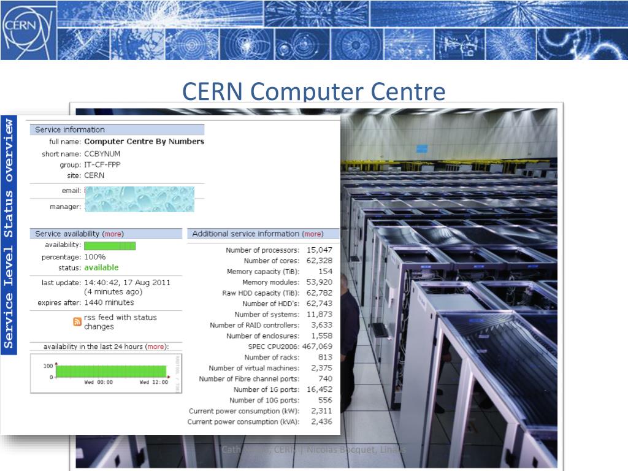Select the RAID controllers value 3,633
This screenshot has width=628, height=471.
click(322, 325)
